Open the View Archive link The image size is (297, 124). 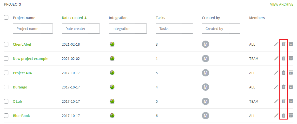[x=281, y=4]
